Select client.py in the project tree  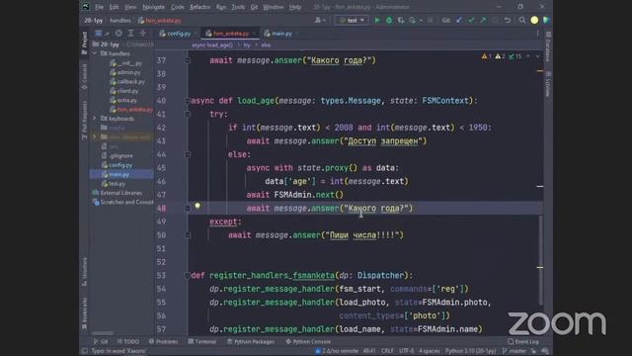124,91
